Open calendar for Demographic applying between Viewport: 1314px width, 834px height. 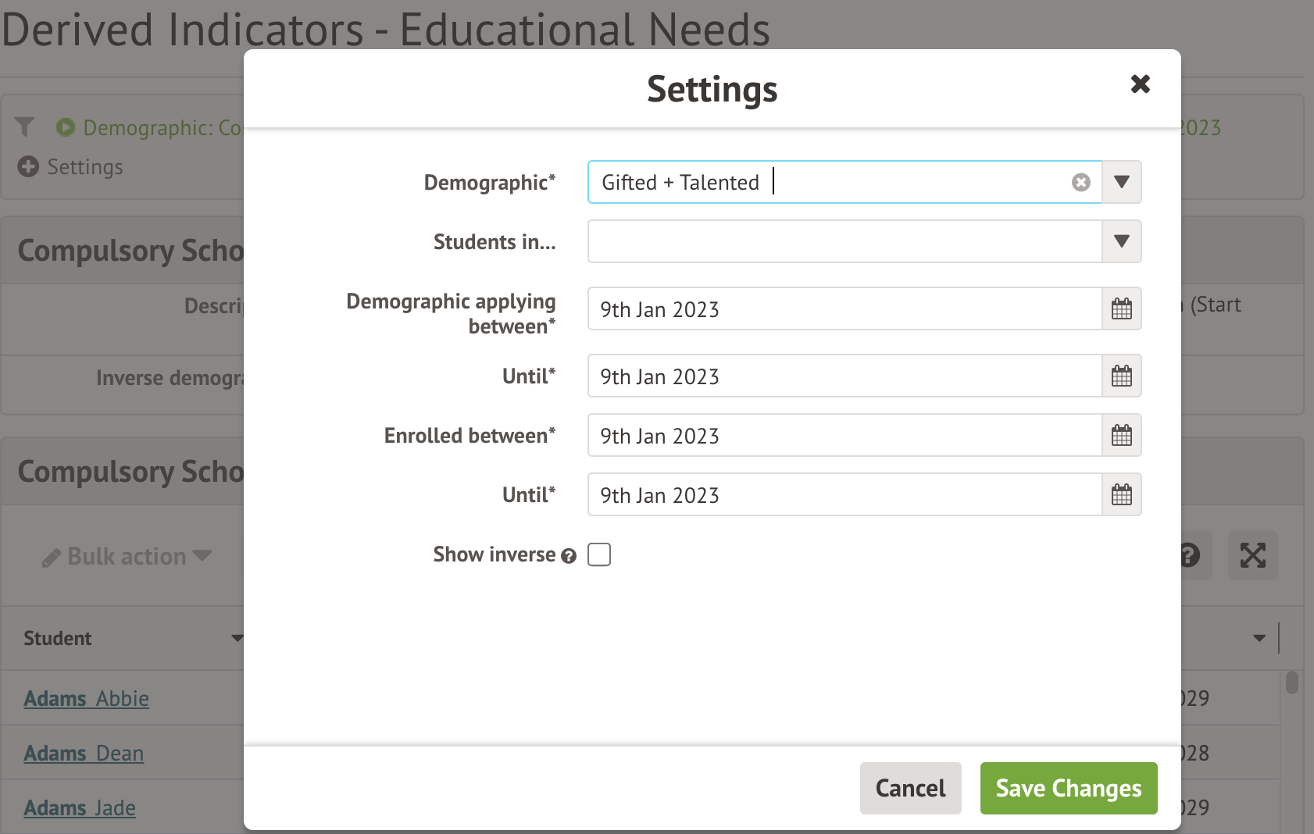[x=1122, y=309]
